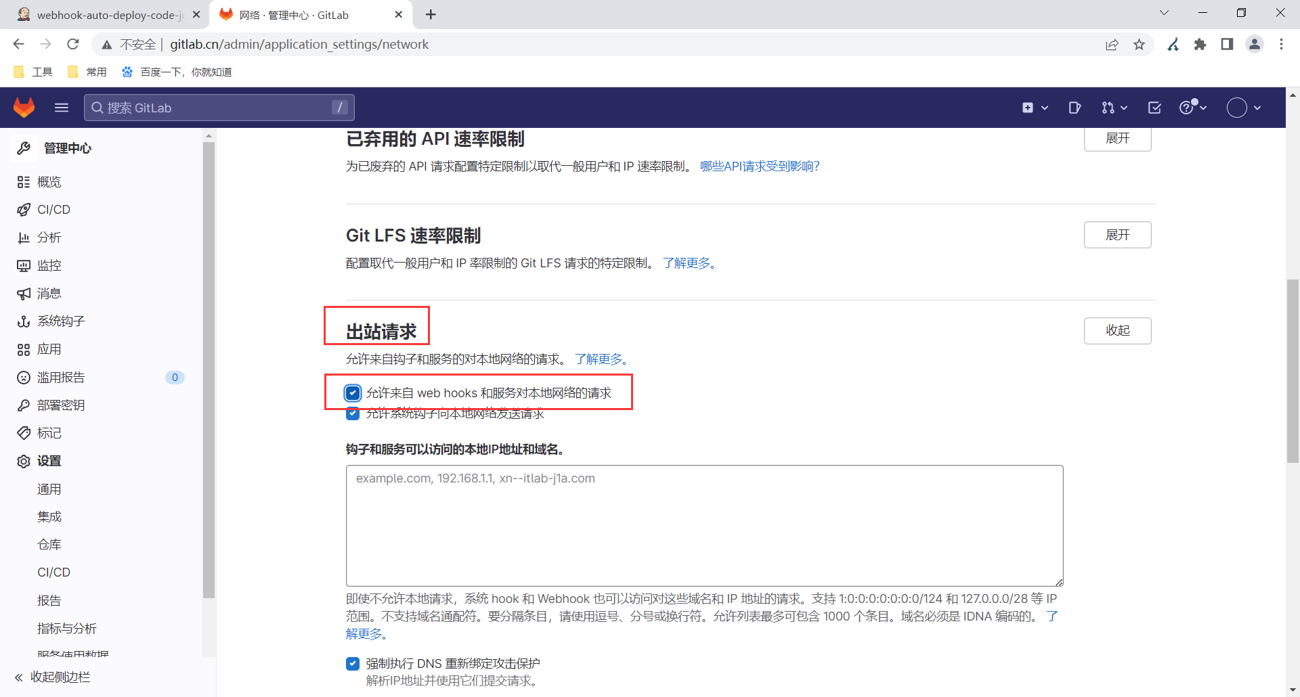Image resolution: width=1300 pixels, height=697 pixels.
Task: Close the webhook-auto-deploy tab
Action: 196,14
